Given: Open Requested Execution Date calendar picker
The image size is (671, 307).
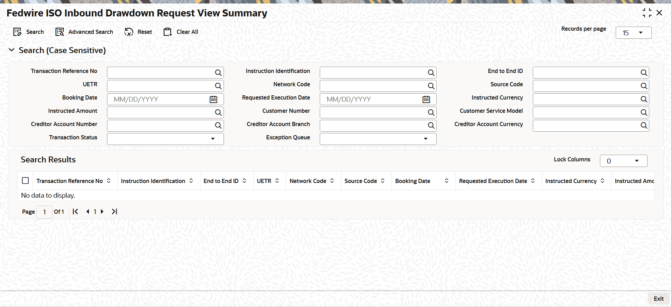Looking at the screenshot, I should [426, 99].
